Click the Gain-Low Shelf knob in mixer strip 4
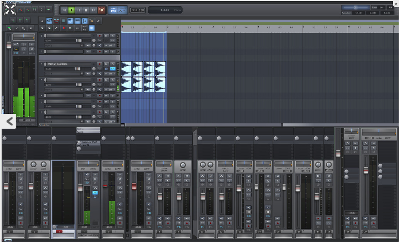 coord(79,143)
